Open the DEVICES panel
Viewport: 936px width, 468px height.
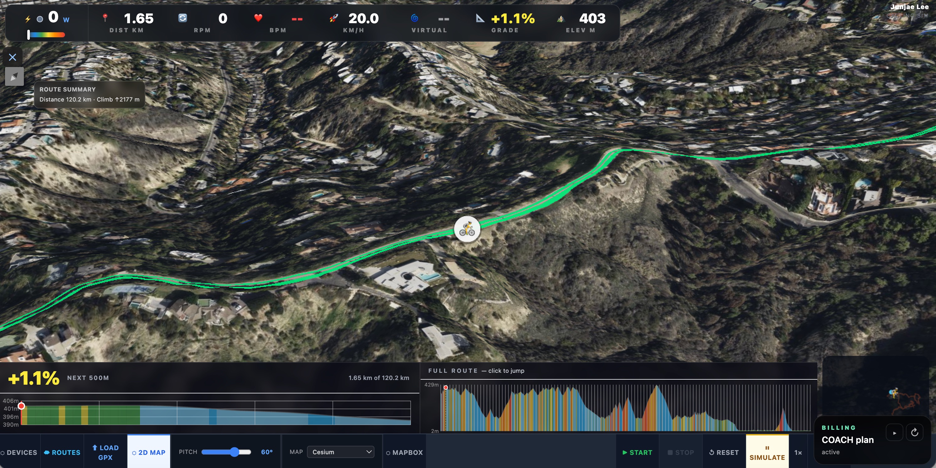pos(19,452)
